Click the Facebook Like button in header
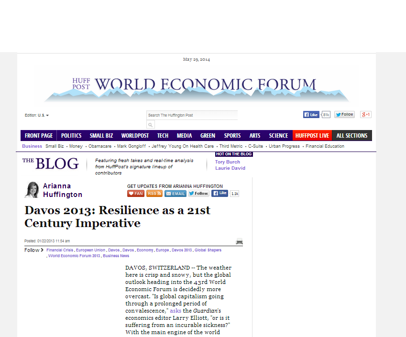406x337 pixels. point(311,114)
